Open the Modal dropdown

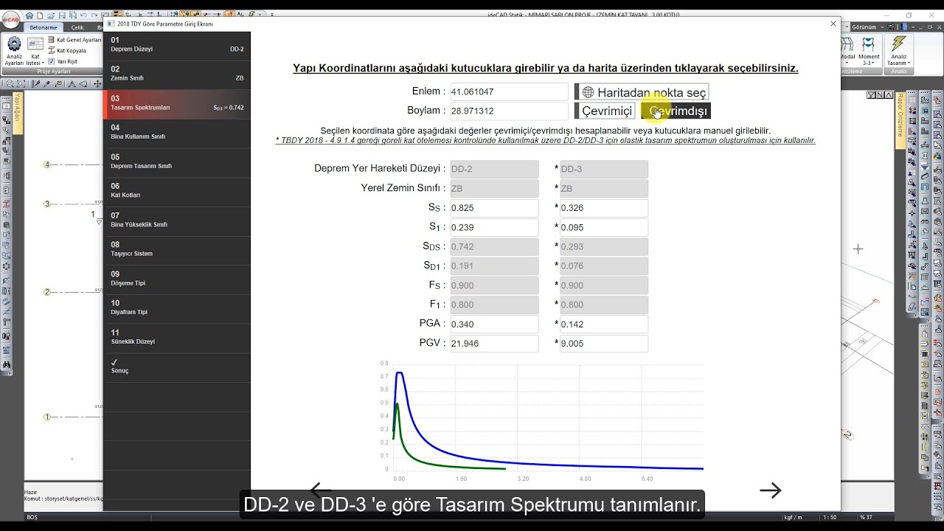pos(848,51)
